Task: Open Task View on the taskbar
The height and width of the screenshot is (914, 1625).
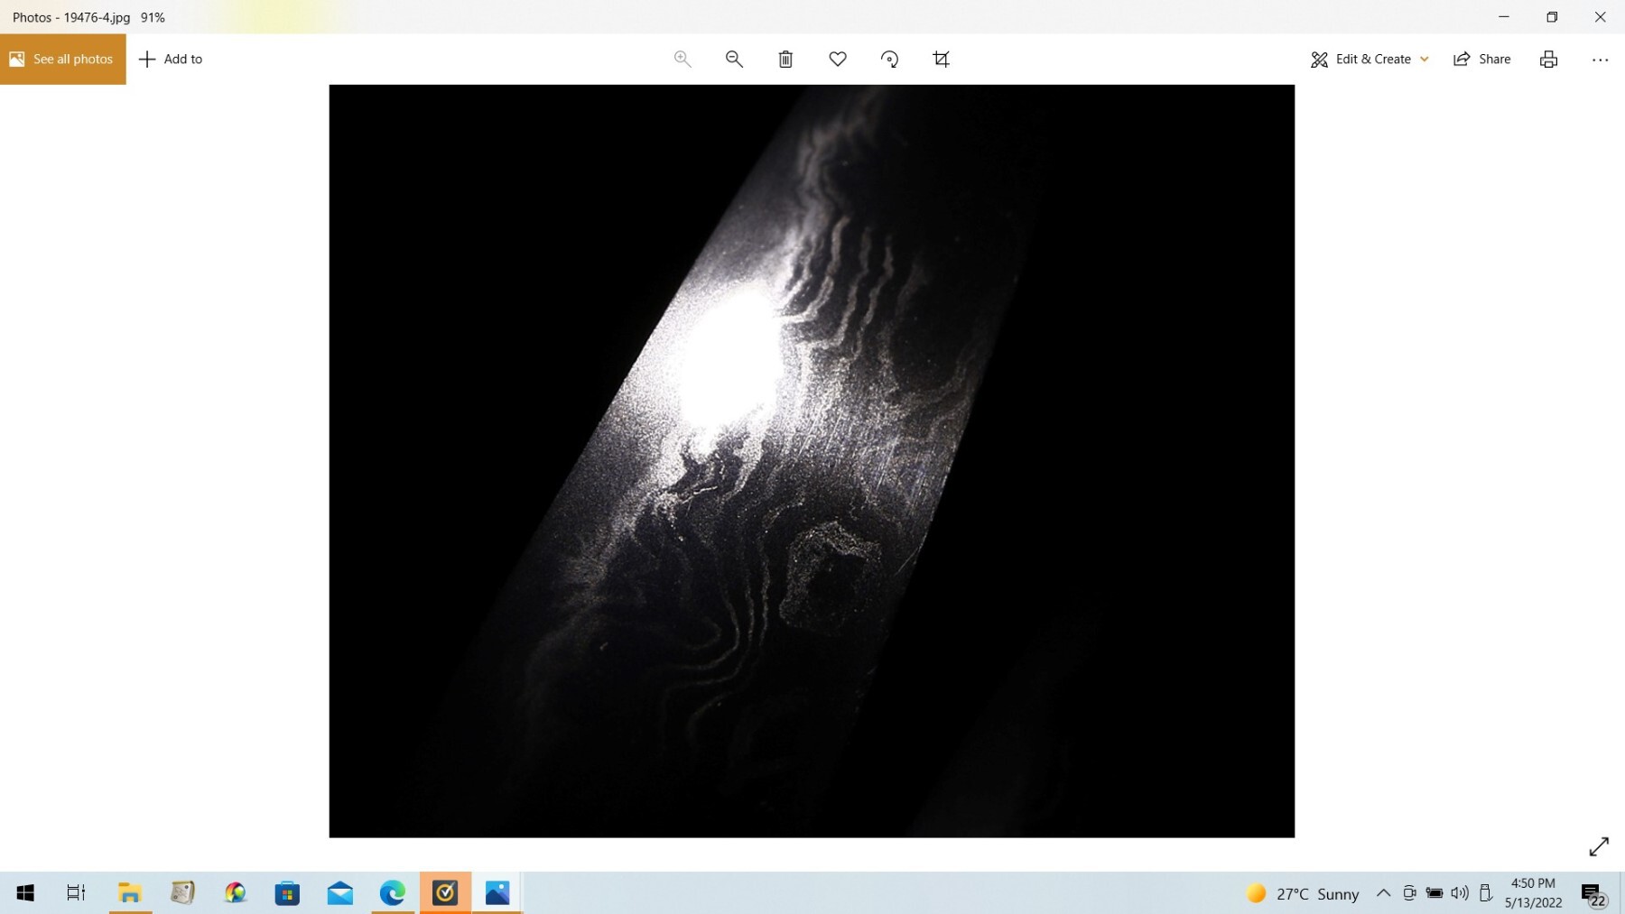Action: [x=76, y=892]
